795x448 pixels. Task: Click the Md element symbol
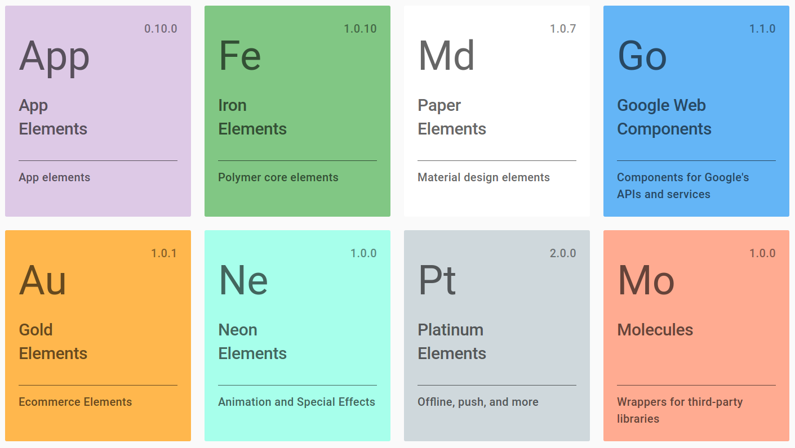(446, 55)
